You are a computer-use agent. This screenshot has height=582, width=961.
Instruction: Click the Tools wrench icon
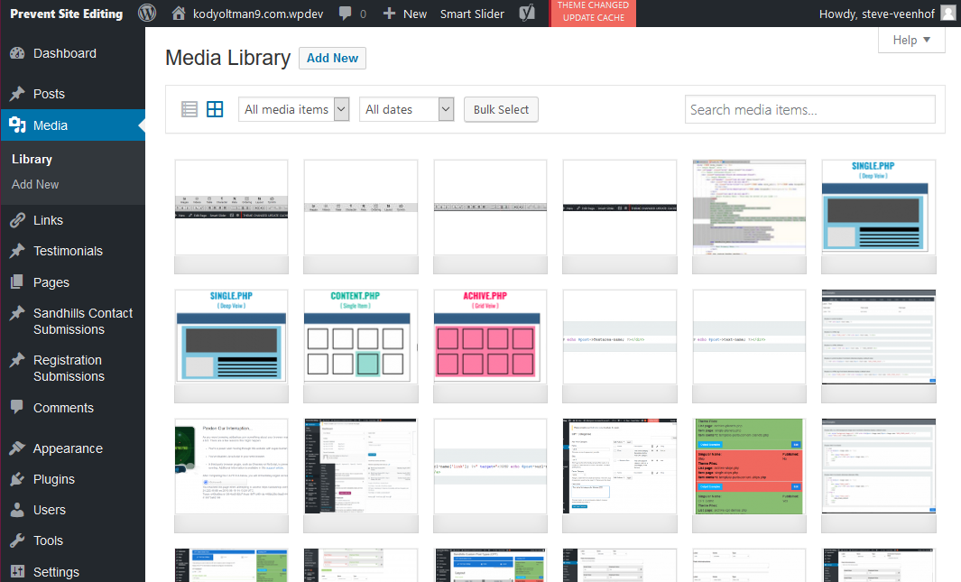click(17, 540)
